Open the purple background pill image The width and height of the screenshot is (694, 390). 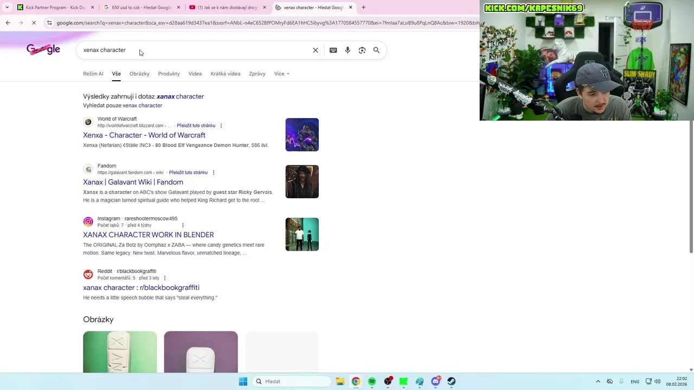[201, 352]
